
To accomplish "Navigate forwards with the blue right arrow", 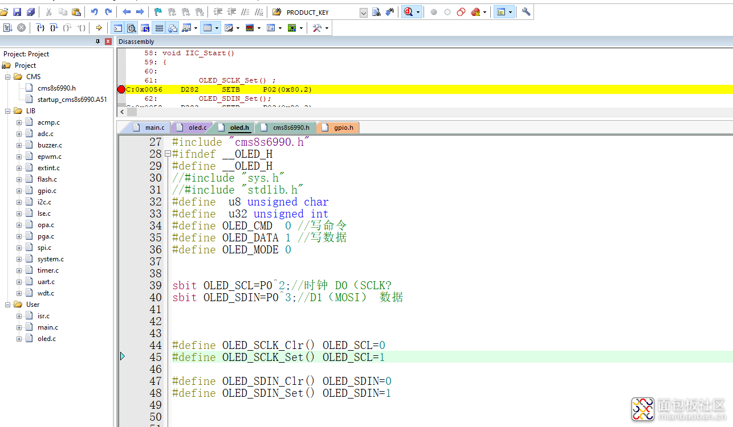I will coord(140,12).
